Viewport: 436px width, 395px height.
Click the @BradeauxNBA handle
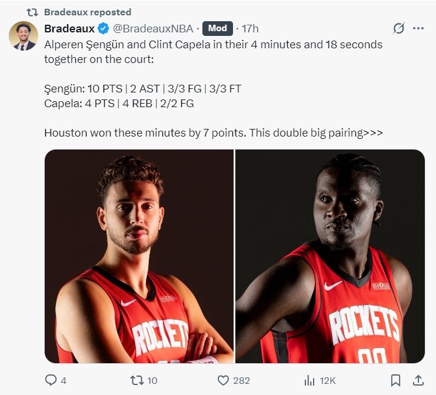coord(153,29)
